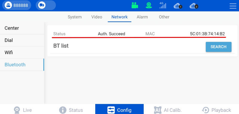Switch to the Video tab
This screenshot has height=114, width=239.
coord(96,17)
